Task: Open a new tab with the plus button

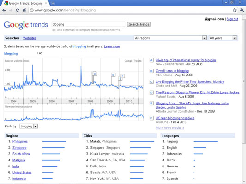Action: point(53,3)
